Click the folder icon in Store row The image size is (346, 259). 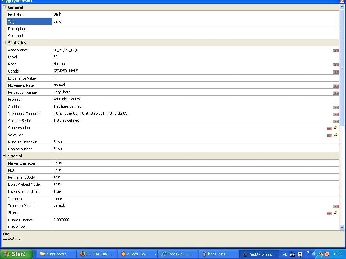(336, 213)
